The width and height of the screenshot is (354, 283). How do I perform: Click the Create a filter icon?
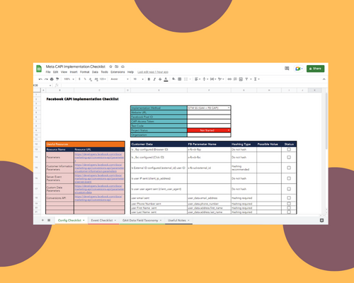[246, 79]
